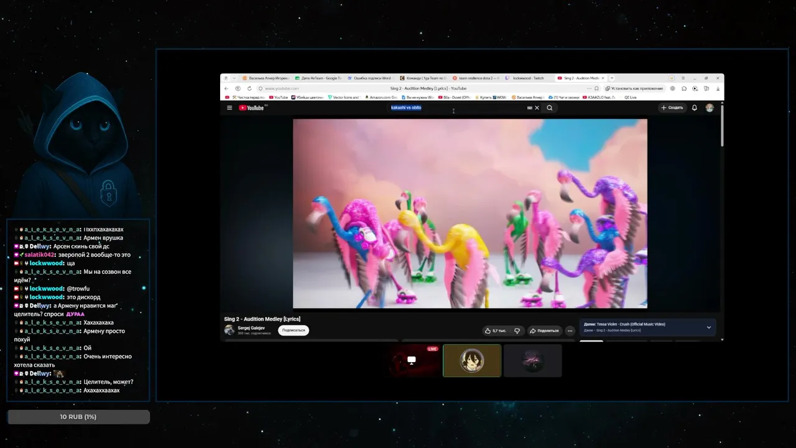The height and width of the screenshot is (448, 796).
Task: Open a new browser tab with plus
Action: 612,78
